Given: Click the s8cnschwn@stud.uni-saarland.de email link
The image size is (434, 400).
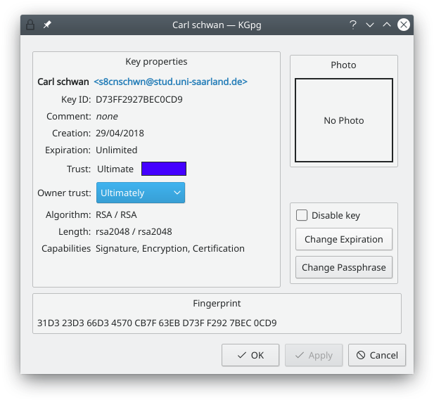Looking at the screenshot, I should pos(170,82).
